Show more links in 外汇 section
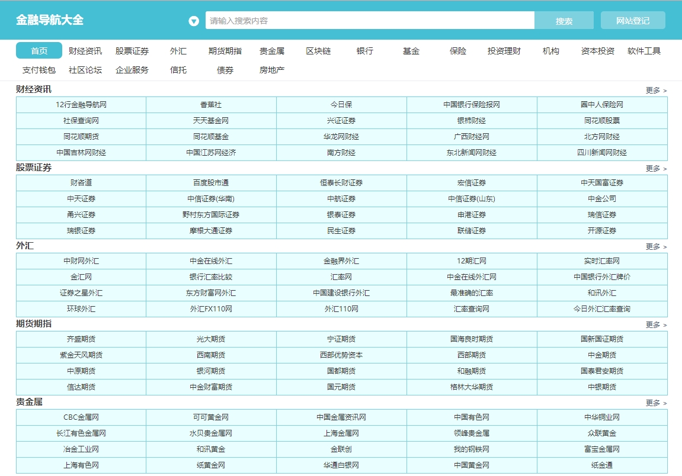 [656, 247]
